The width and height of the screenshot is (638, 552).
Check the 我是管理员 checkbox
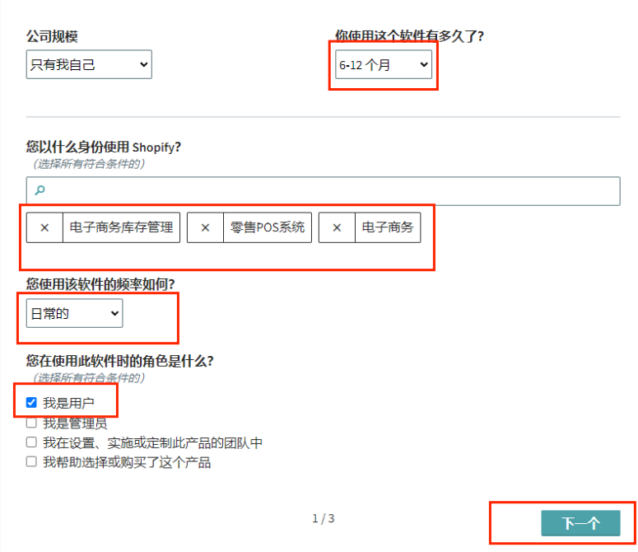tap(31, 423)
